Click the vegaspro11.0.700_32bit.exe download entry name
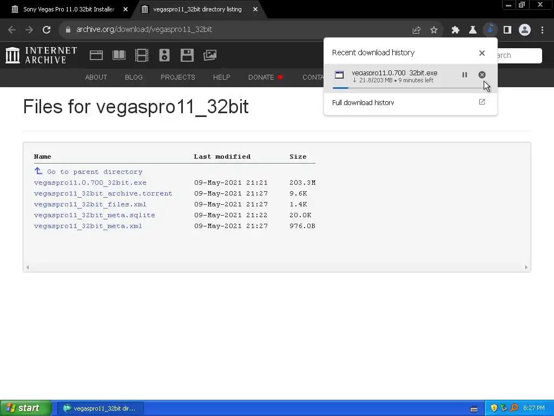 [x=394, y=73]
